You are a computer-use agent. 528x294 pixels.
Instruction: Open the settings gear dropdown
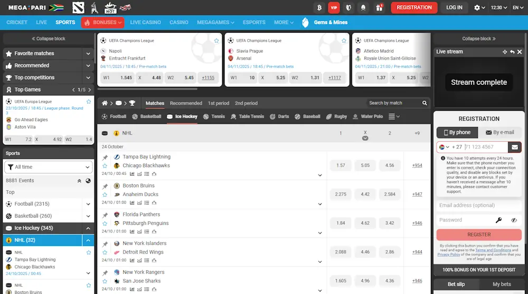[479, 7]
